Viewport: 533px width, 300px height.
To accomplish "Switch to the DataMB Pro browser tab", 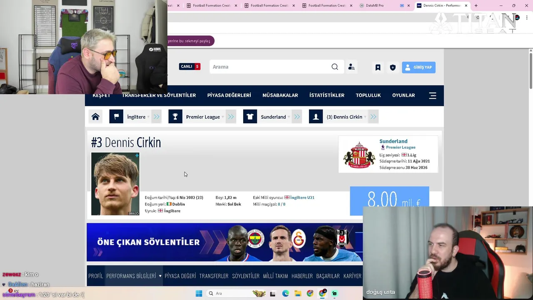I will tap(374, 5).
